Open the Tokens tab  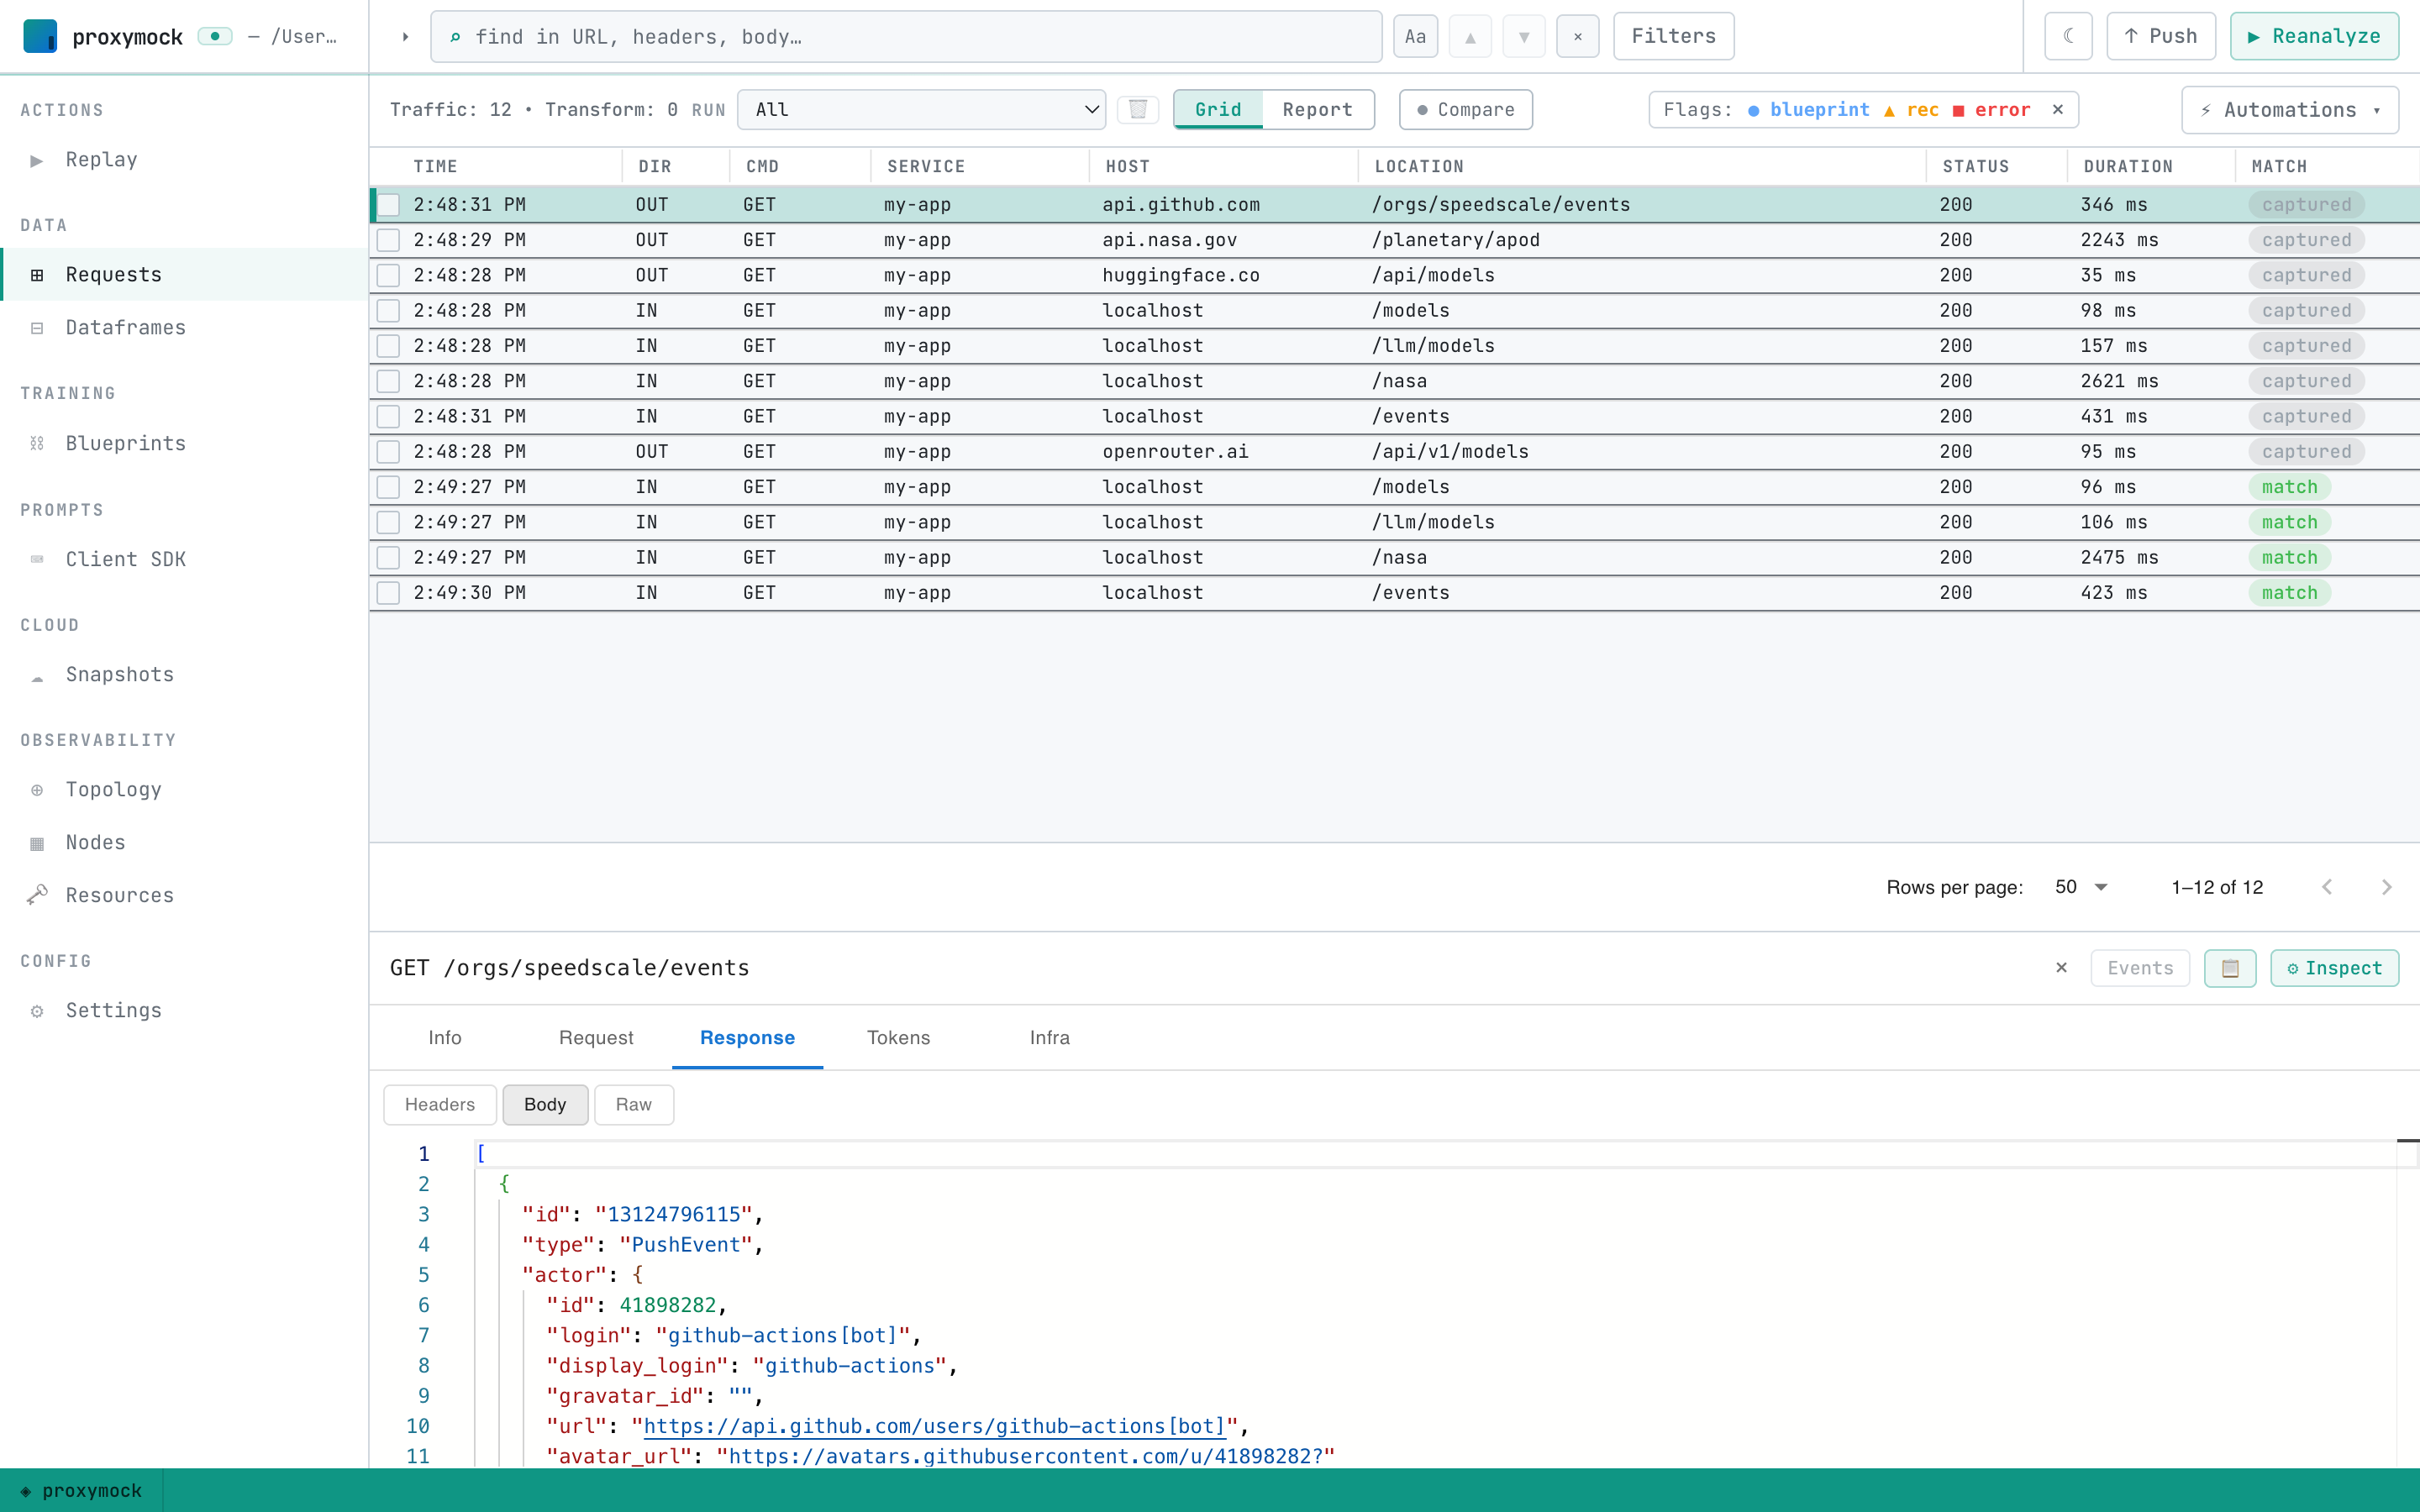coord(898,1038)
